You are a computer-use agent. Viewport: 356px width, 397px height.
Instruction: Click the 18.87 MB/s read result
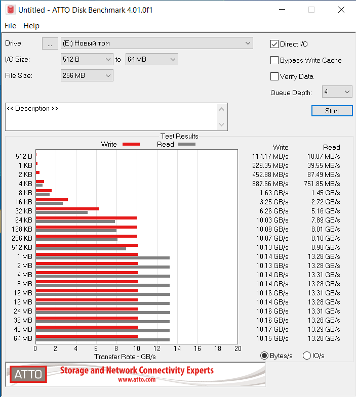(x=324, y=156)
